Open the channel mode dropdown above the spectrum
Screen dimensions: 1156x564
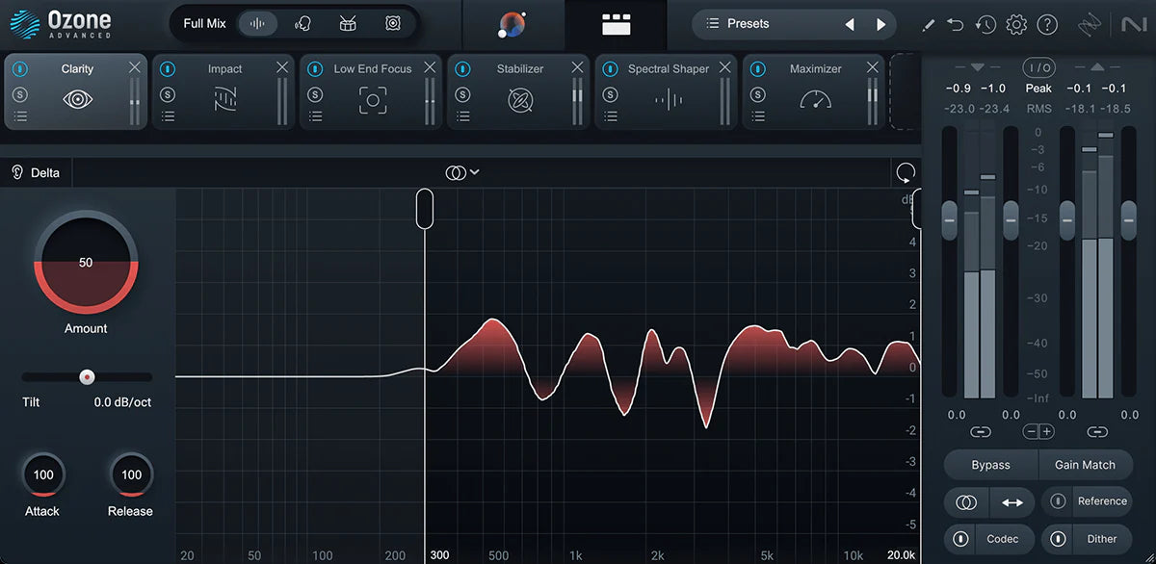pyautogui.click(x=461, y=172)
